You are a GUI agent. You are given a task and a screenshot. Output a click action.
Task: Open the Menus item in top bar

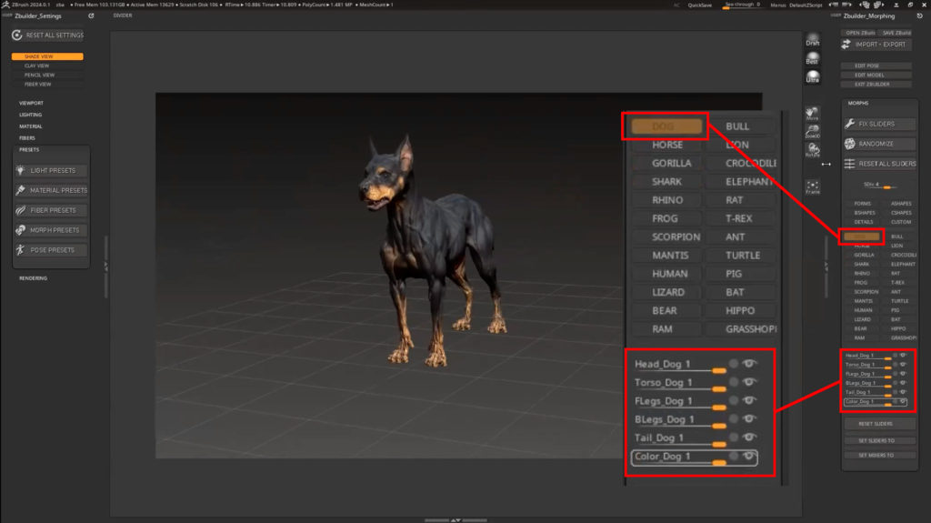[778, 5]
